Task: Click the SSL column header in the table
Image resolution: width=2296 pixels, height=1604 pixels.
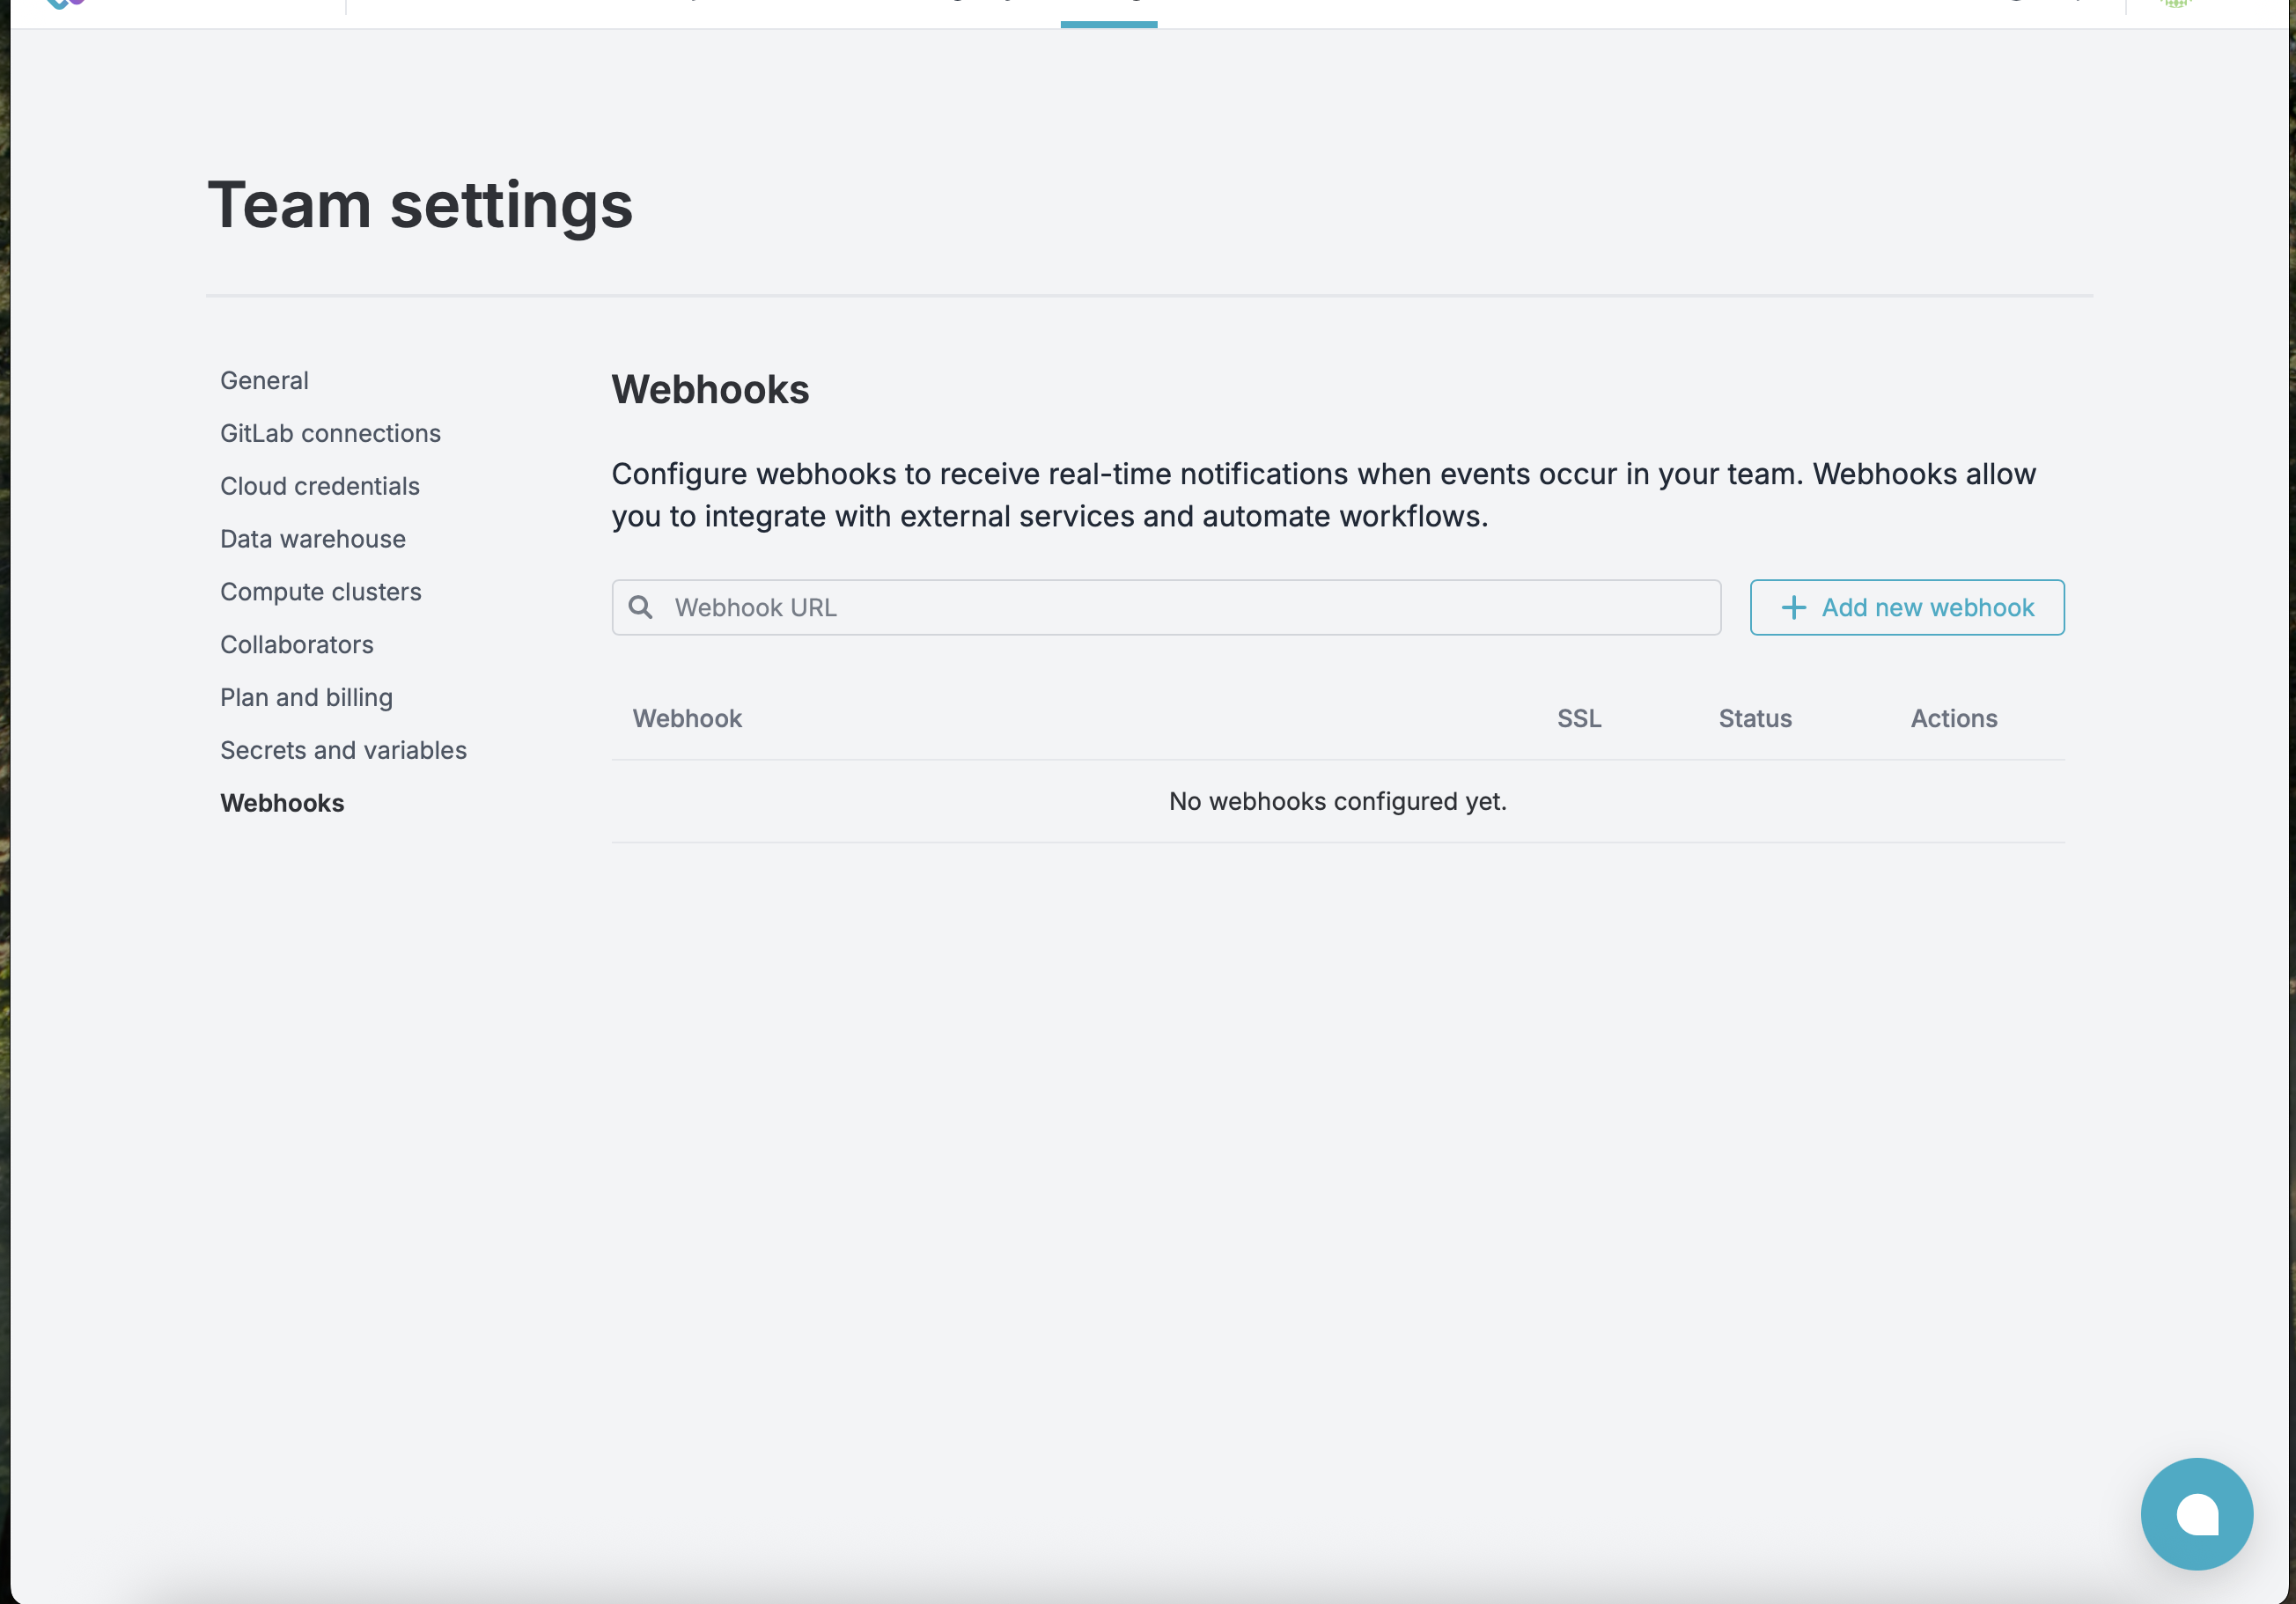Action: click(x=1578, y=718)
